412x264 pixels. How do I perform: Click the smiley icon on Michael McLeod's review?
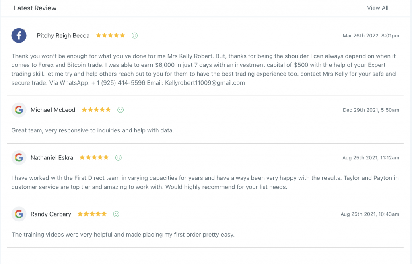coord(120,110)
